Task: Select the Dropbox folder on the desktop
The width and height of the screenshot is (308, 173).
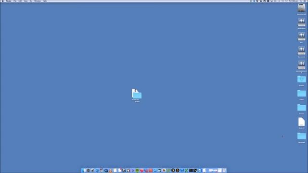Action: (302, 79)
